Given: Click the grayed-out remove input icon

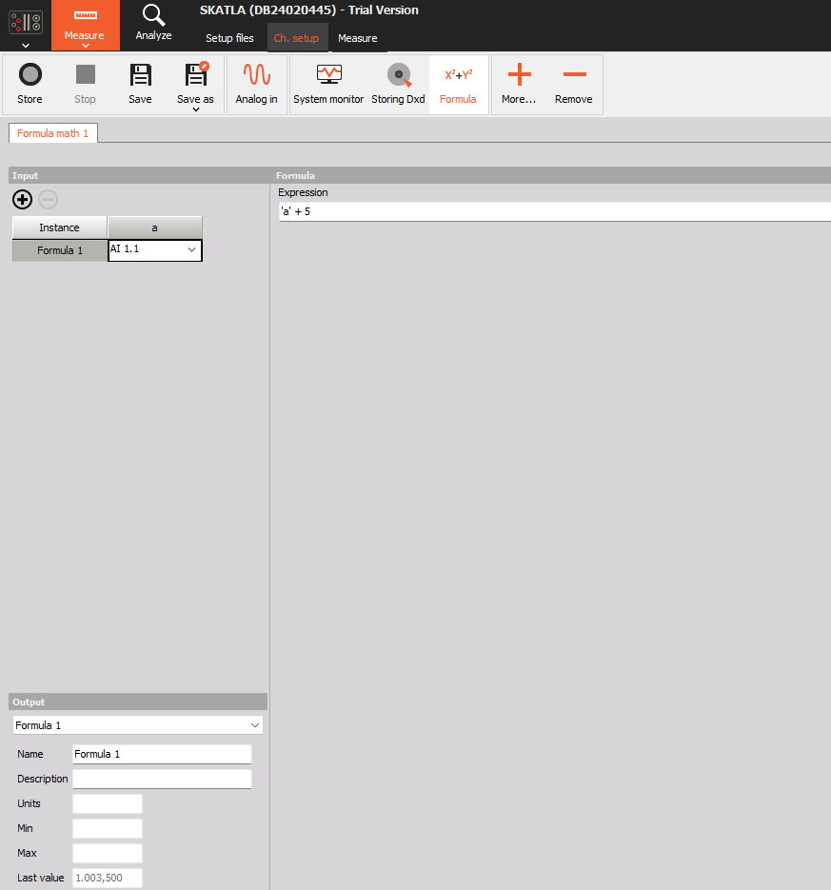Looking at the screenshot, I should click(48, 200).
